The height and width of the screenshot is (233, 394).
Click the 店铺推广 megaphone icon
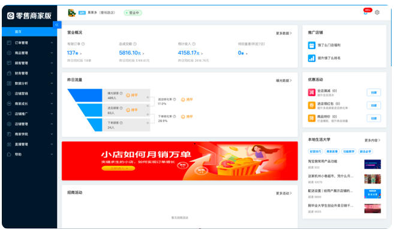coord(9,114)
